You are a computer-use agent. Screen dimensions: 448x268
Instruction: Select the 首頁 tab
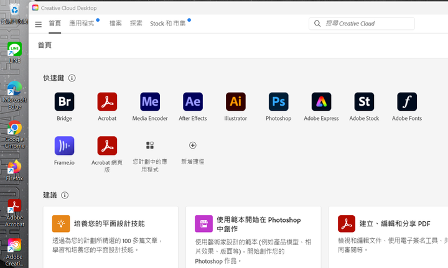[55, 23]
